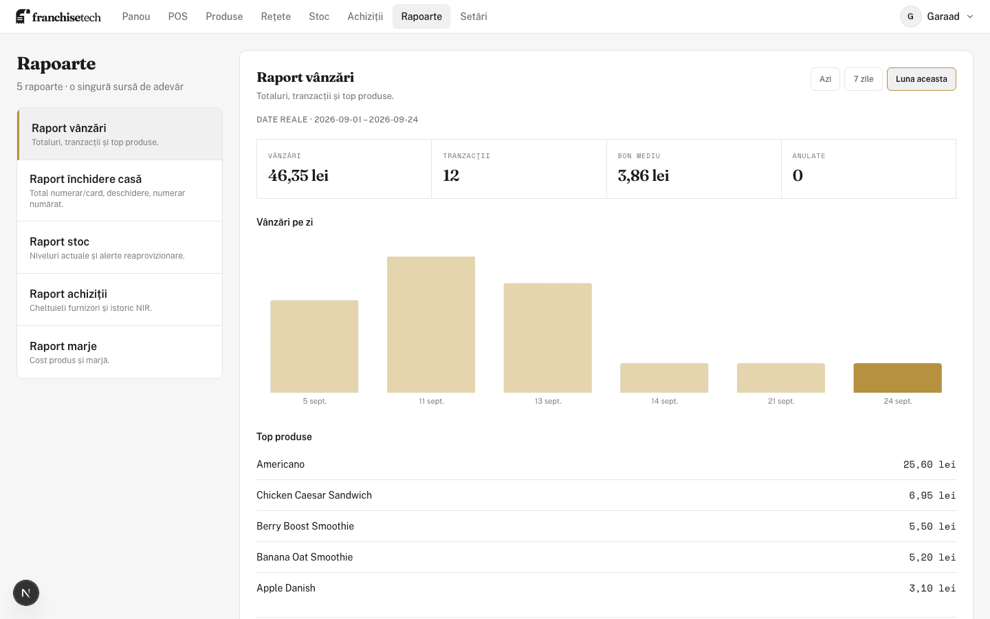The image size is (990, 619).
Task: Expand the Garaad account dropdown chevron
Action: tap(970, 17)
